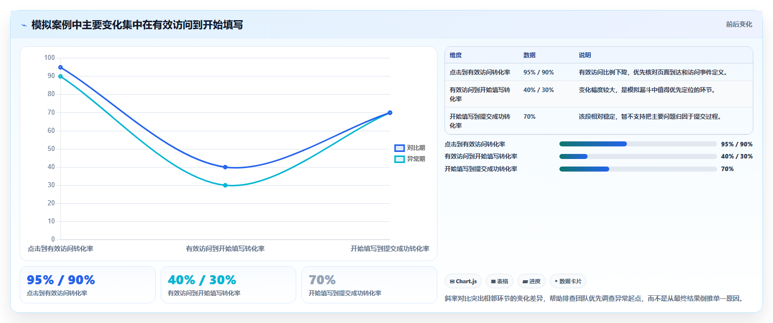This screenshot has width=773, height=323.
Task: Click progress value 40% / 30% beside bar
Action: pos(737,156)
